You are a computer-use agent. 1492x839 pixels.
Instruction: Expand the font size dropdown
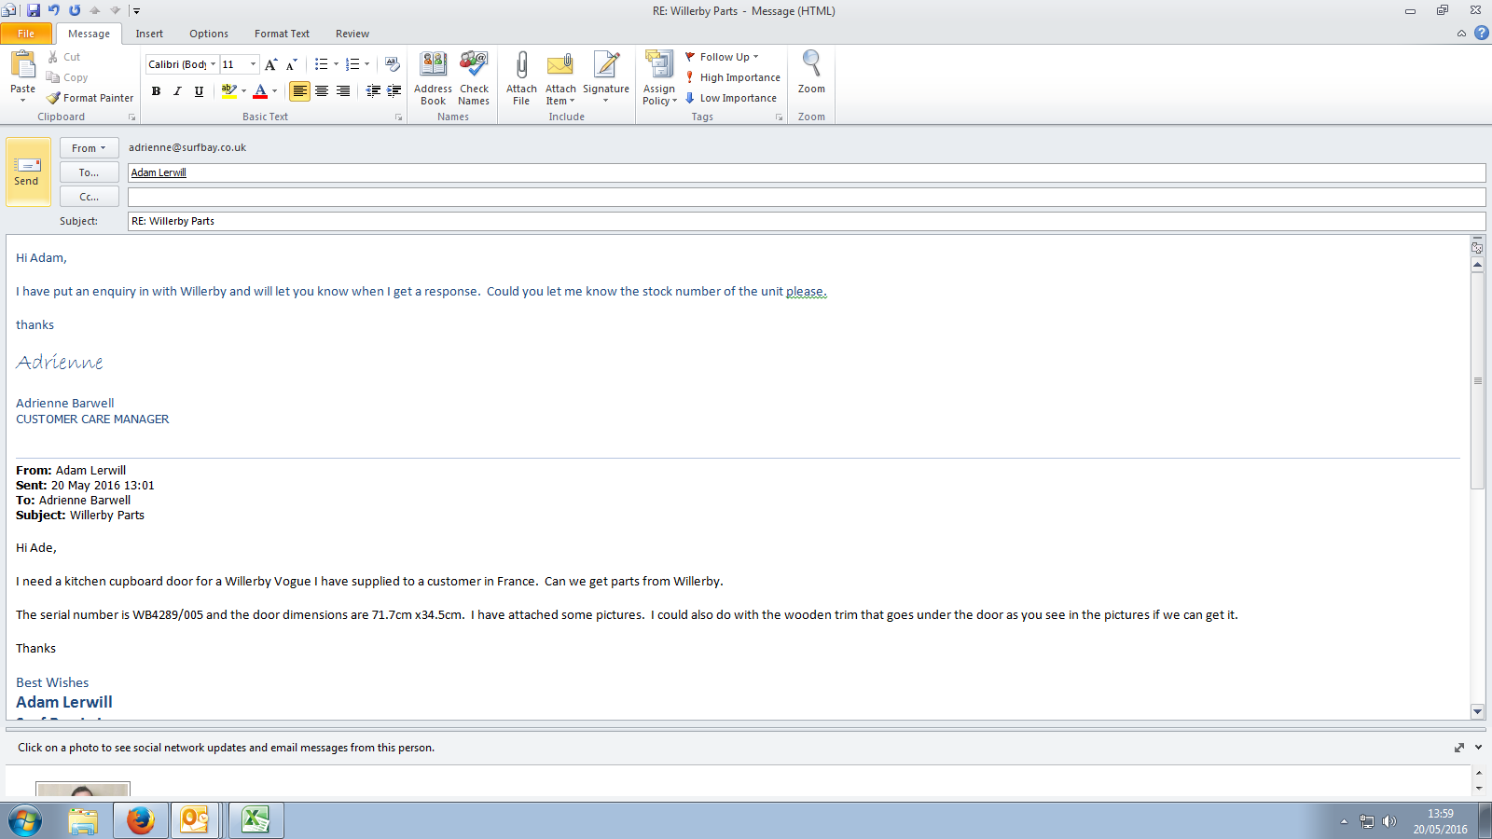[253, 64]
